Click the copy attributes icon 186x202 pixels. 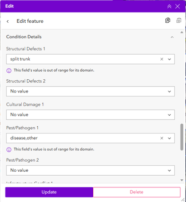coord(168,20)
